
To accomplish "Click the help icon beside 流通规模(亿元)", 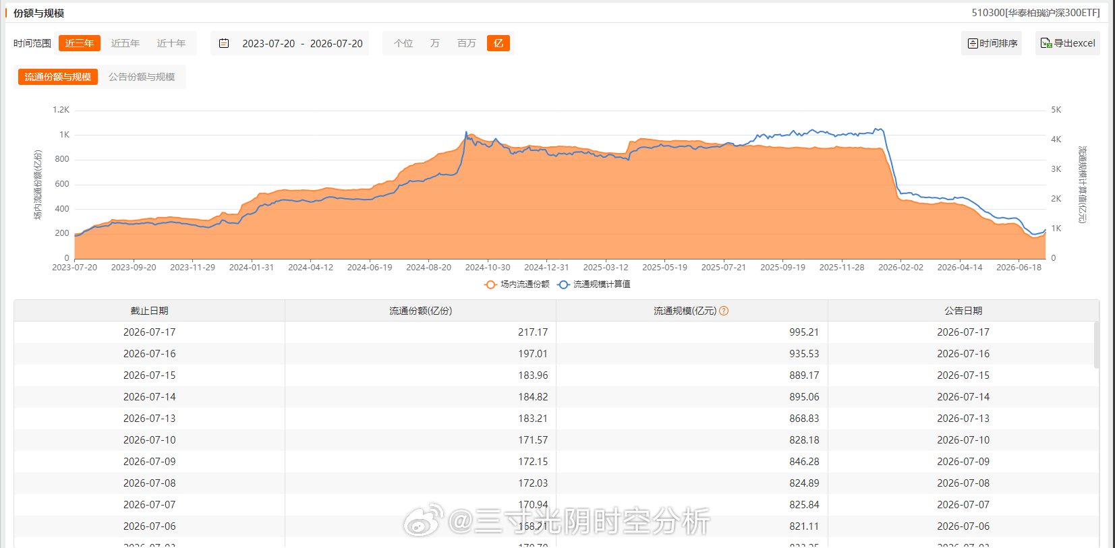I will [724, 311].
